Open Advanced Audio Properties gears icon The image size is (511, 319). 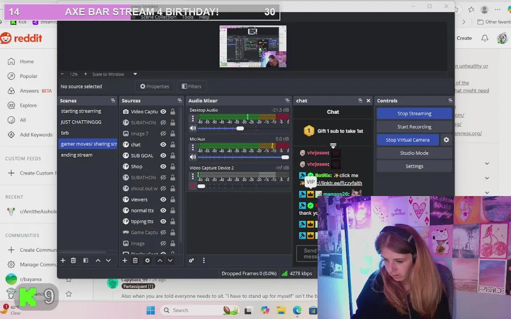pyautogui.click(x=191, y=261)
